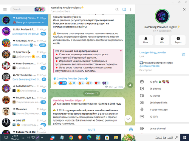Click the gift icon beside MUTE
189x141 pixels.
pyautogui.click(x=131, y=129)
